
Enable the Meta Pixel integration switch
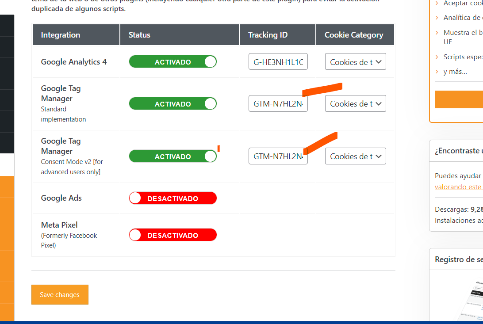[173, 235]
